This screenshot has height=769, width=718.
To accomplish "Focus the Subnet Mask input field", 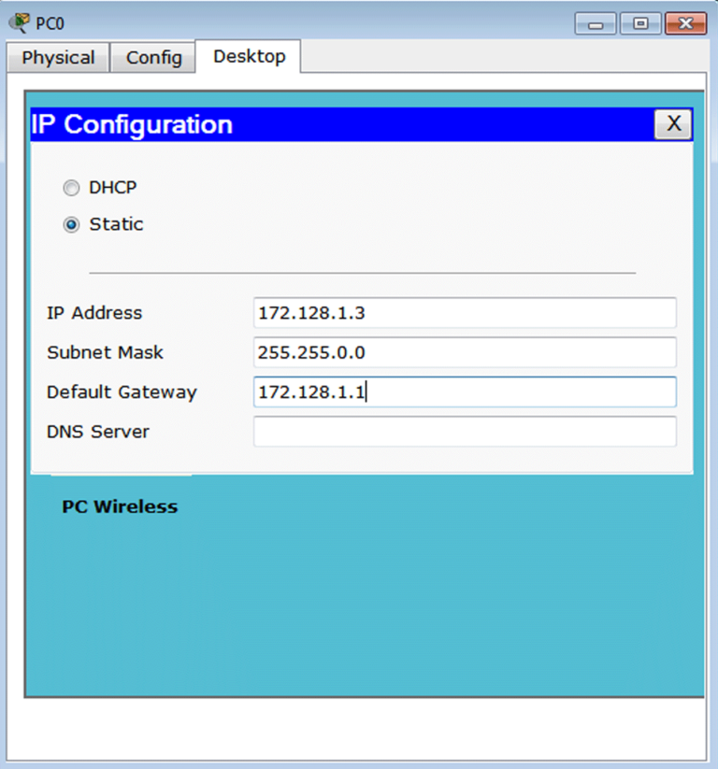I will click(464, 352).
